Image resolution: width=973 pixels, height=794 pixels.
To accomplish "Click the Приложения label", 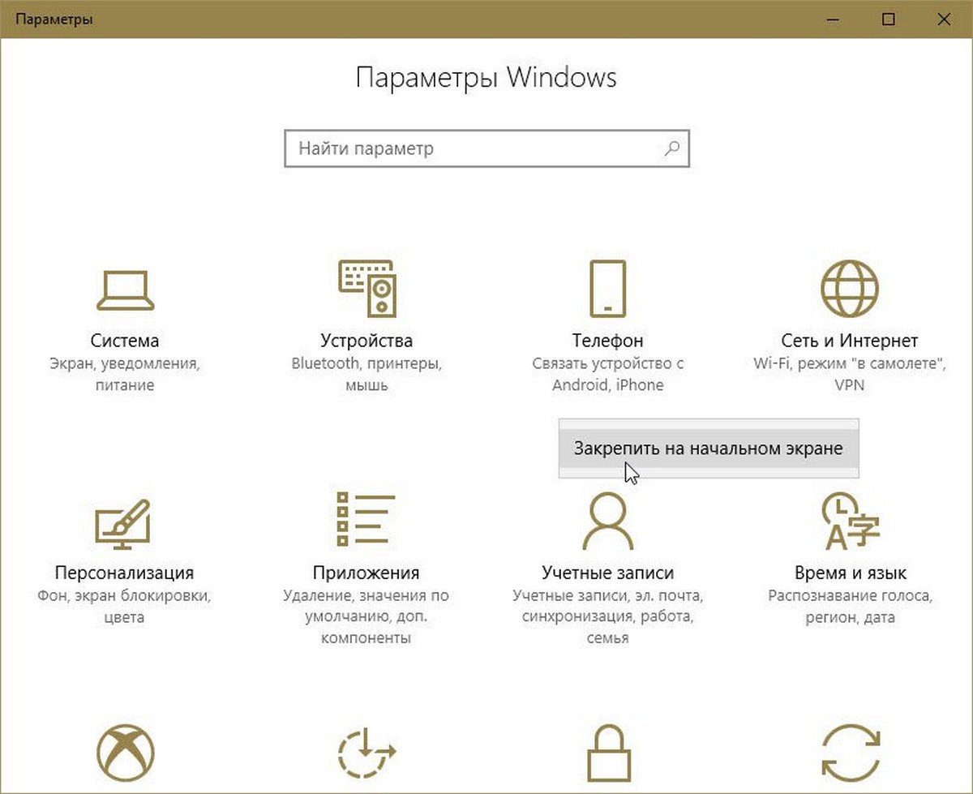I will coord(366,573).
